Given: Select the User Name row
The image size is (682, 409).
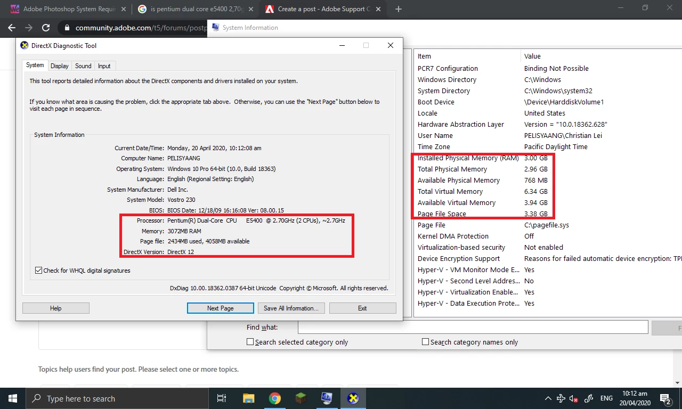Looking at the screenshot, I should pos(548,135).
